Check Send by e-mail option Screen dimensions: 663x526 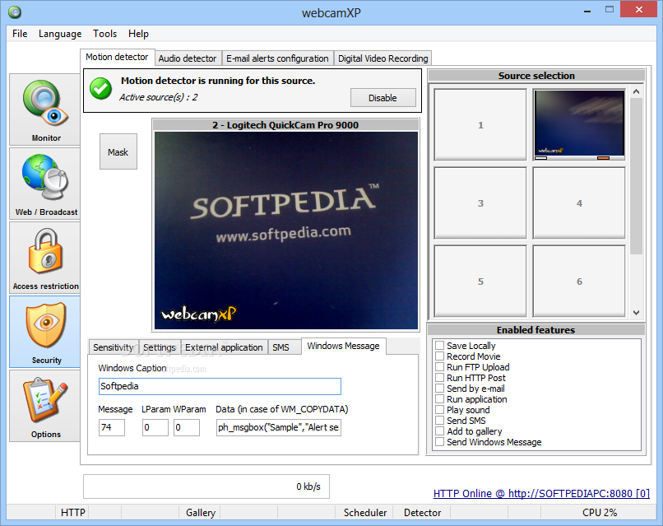(440, 388)
